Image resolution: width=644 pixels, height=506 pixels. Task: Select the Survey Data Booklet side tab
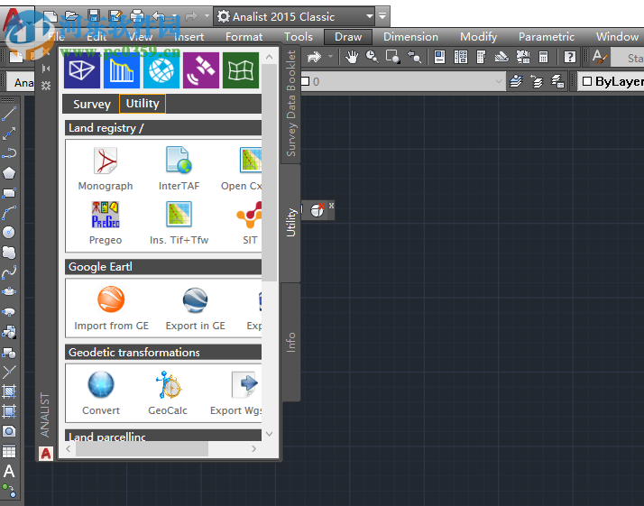tap(290, 104)
